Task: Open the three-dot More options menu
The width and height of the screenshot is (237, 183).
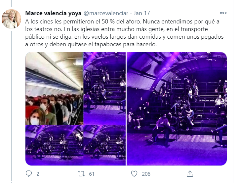Action: tap(223, 13)
